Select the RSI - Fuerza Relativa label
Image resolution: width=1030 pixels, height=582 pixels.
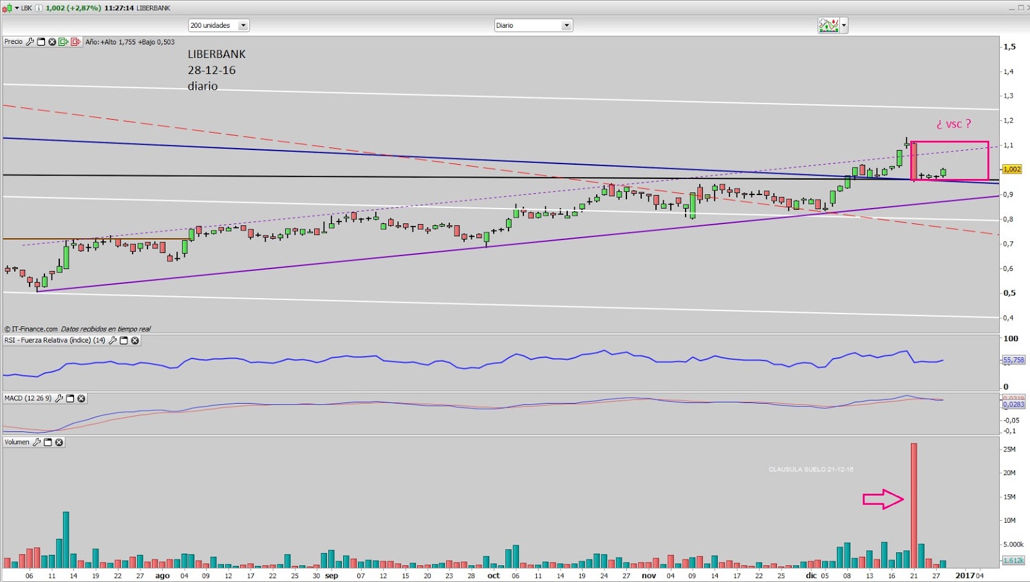coord(55,341)
